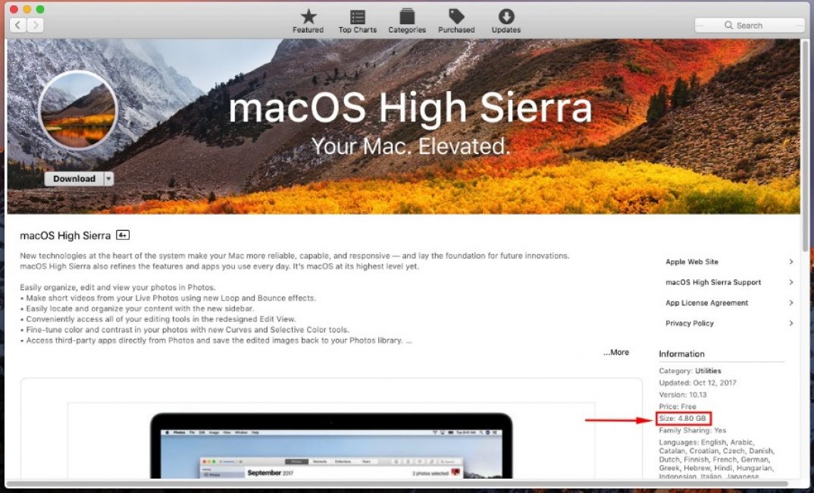Click the Family Sharing: Yes text
The height and width of the screenshot is (493, 814).
pyautogui.click(x=693, y=430)
